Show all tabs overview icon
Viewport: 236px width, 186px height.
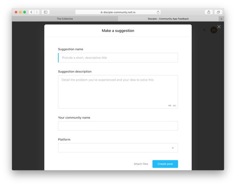[218, 12]
